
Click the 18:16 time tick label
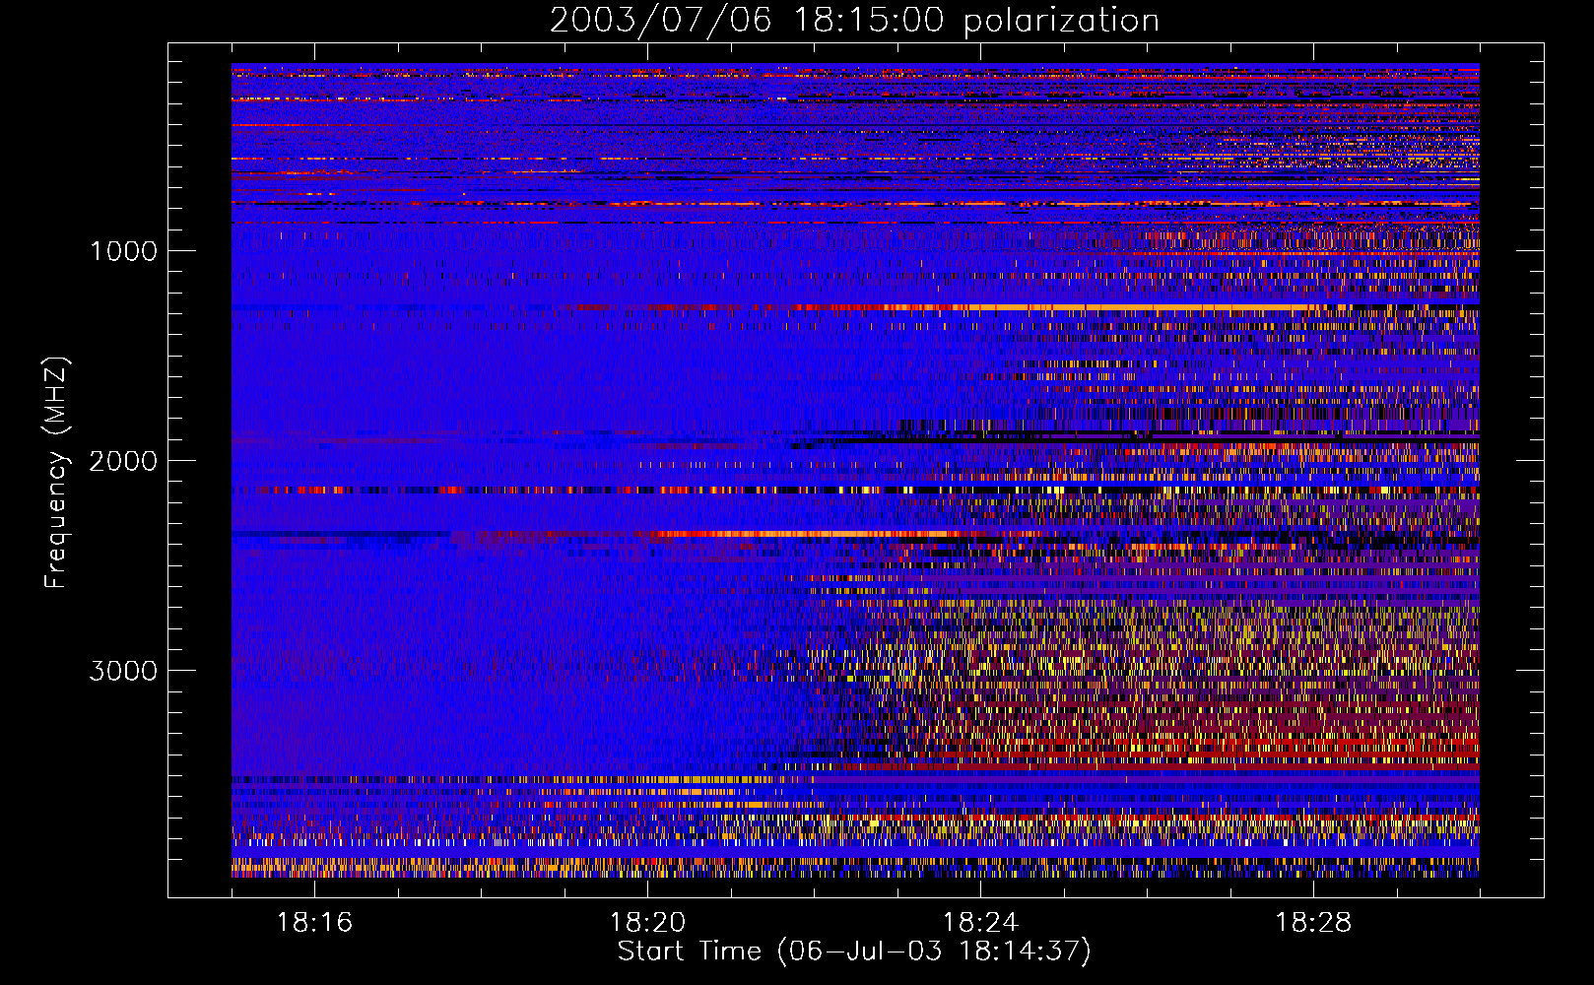(314, 923)
